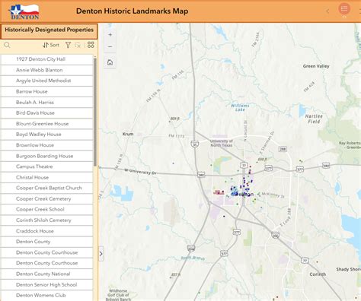Click the previous arrow in header
The width and height of the screenshot is (361, 301).
327,11
